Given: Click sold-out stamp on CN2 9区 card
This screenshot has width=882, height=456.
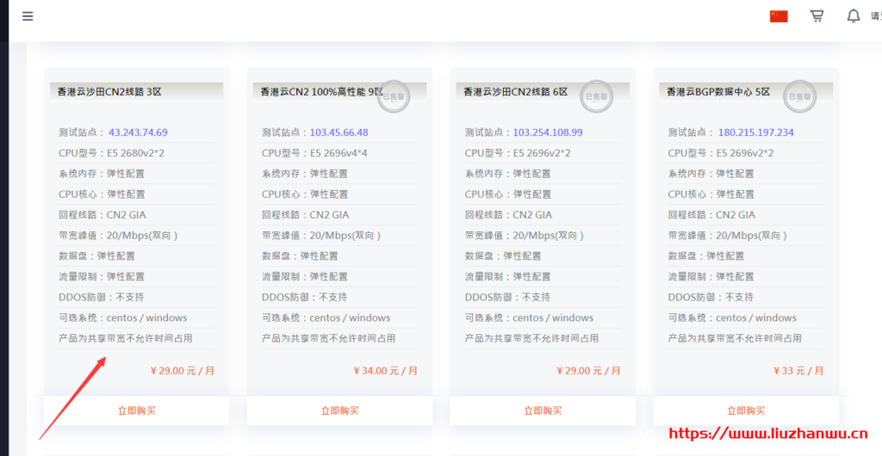Looking at the screenshot, I should [x=394, y=96].
